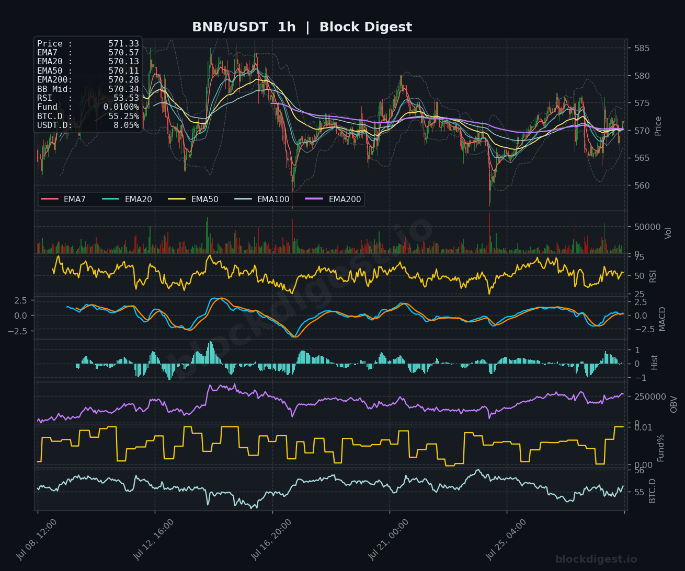This screenshot has height=571, width=685.
Task: Click the MACD axis label
Action: 663,319
